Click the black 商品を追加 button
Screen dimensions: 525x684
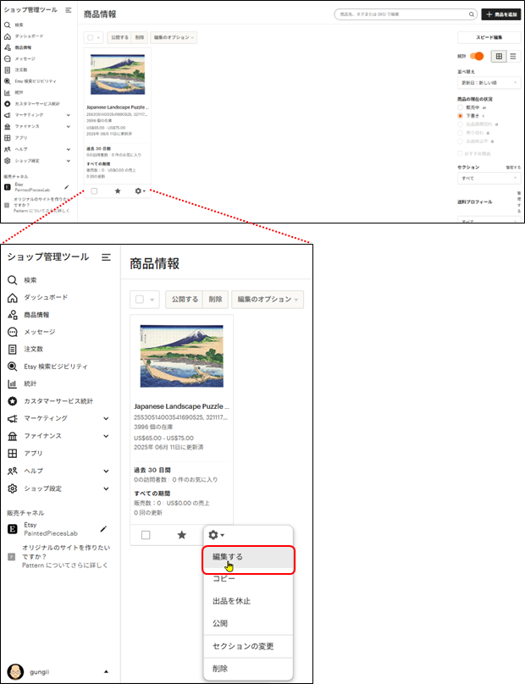point(500,14)
